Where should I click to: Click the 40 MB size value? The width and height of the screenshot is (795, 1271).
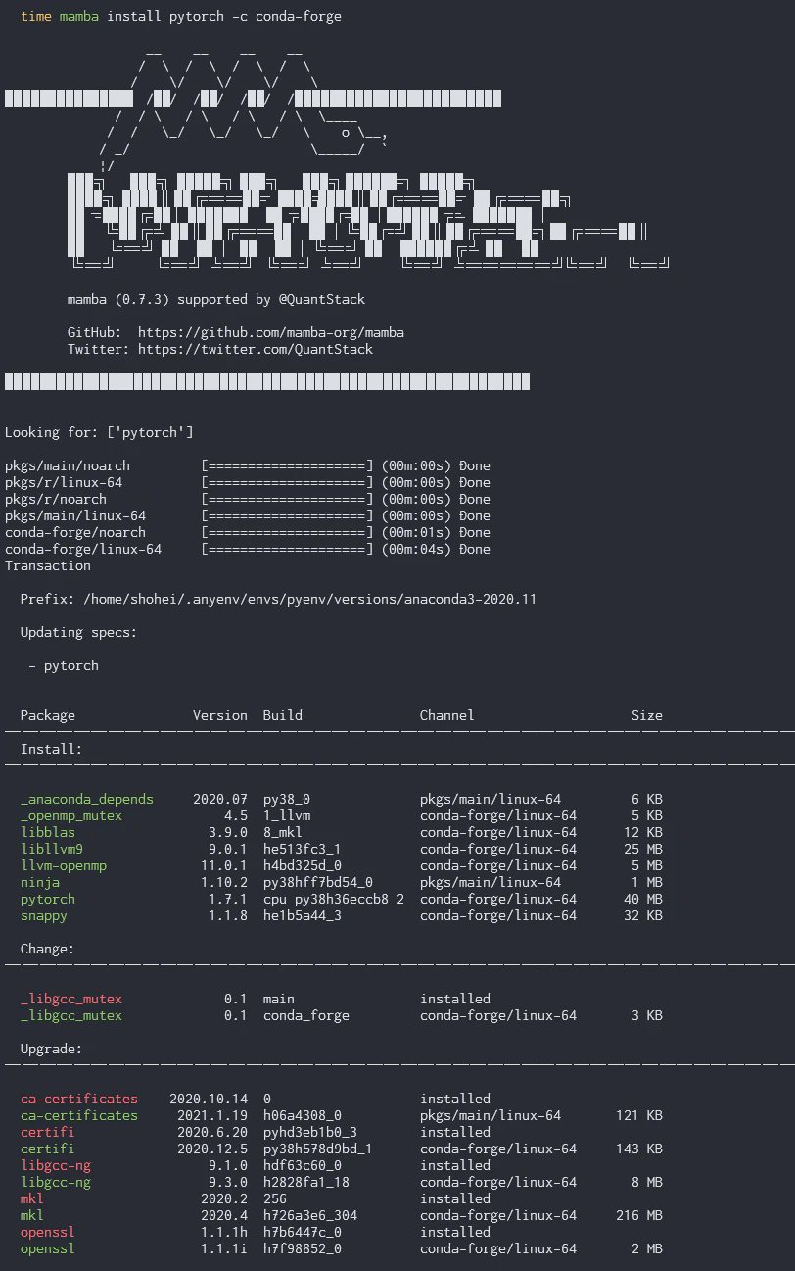[643, 899]
